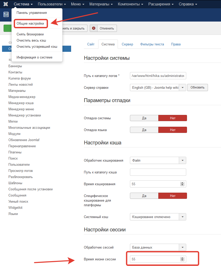
Task: Expand the Обработчик кэширования dropdown
Action: [x=183, y=160]
